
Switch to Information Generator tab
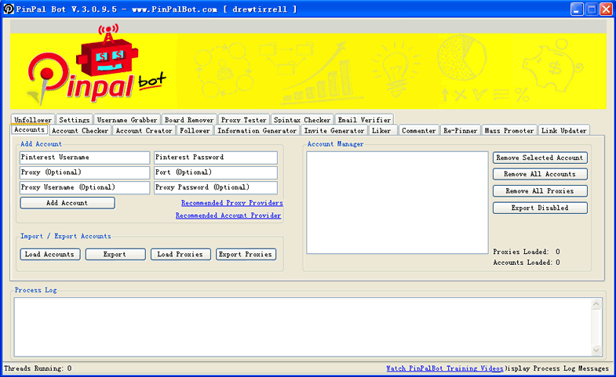[257, 131]
